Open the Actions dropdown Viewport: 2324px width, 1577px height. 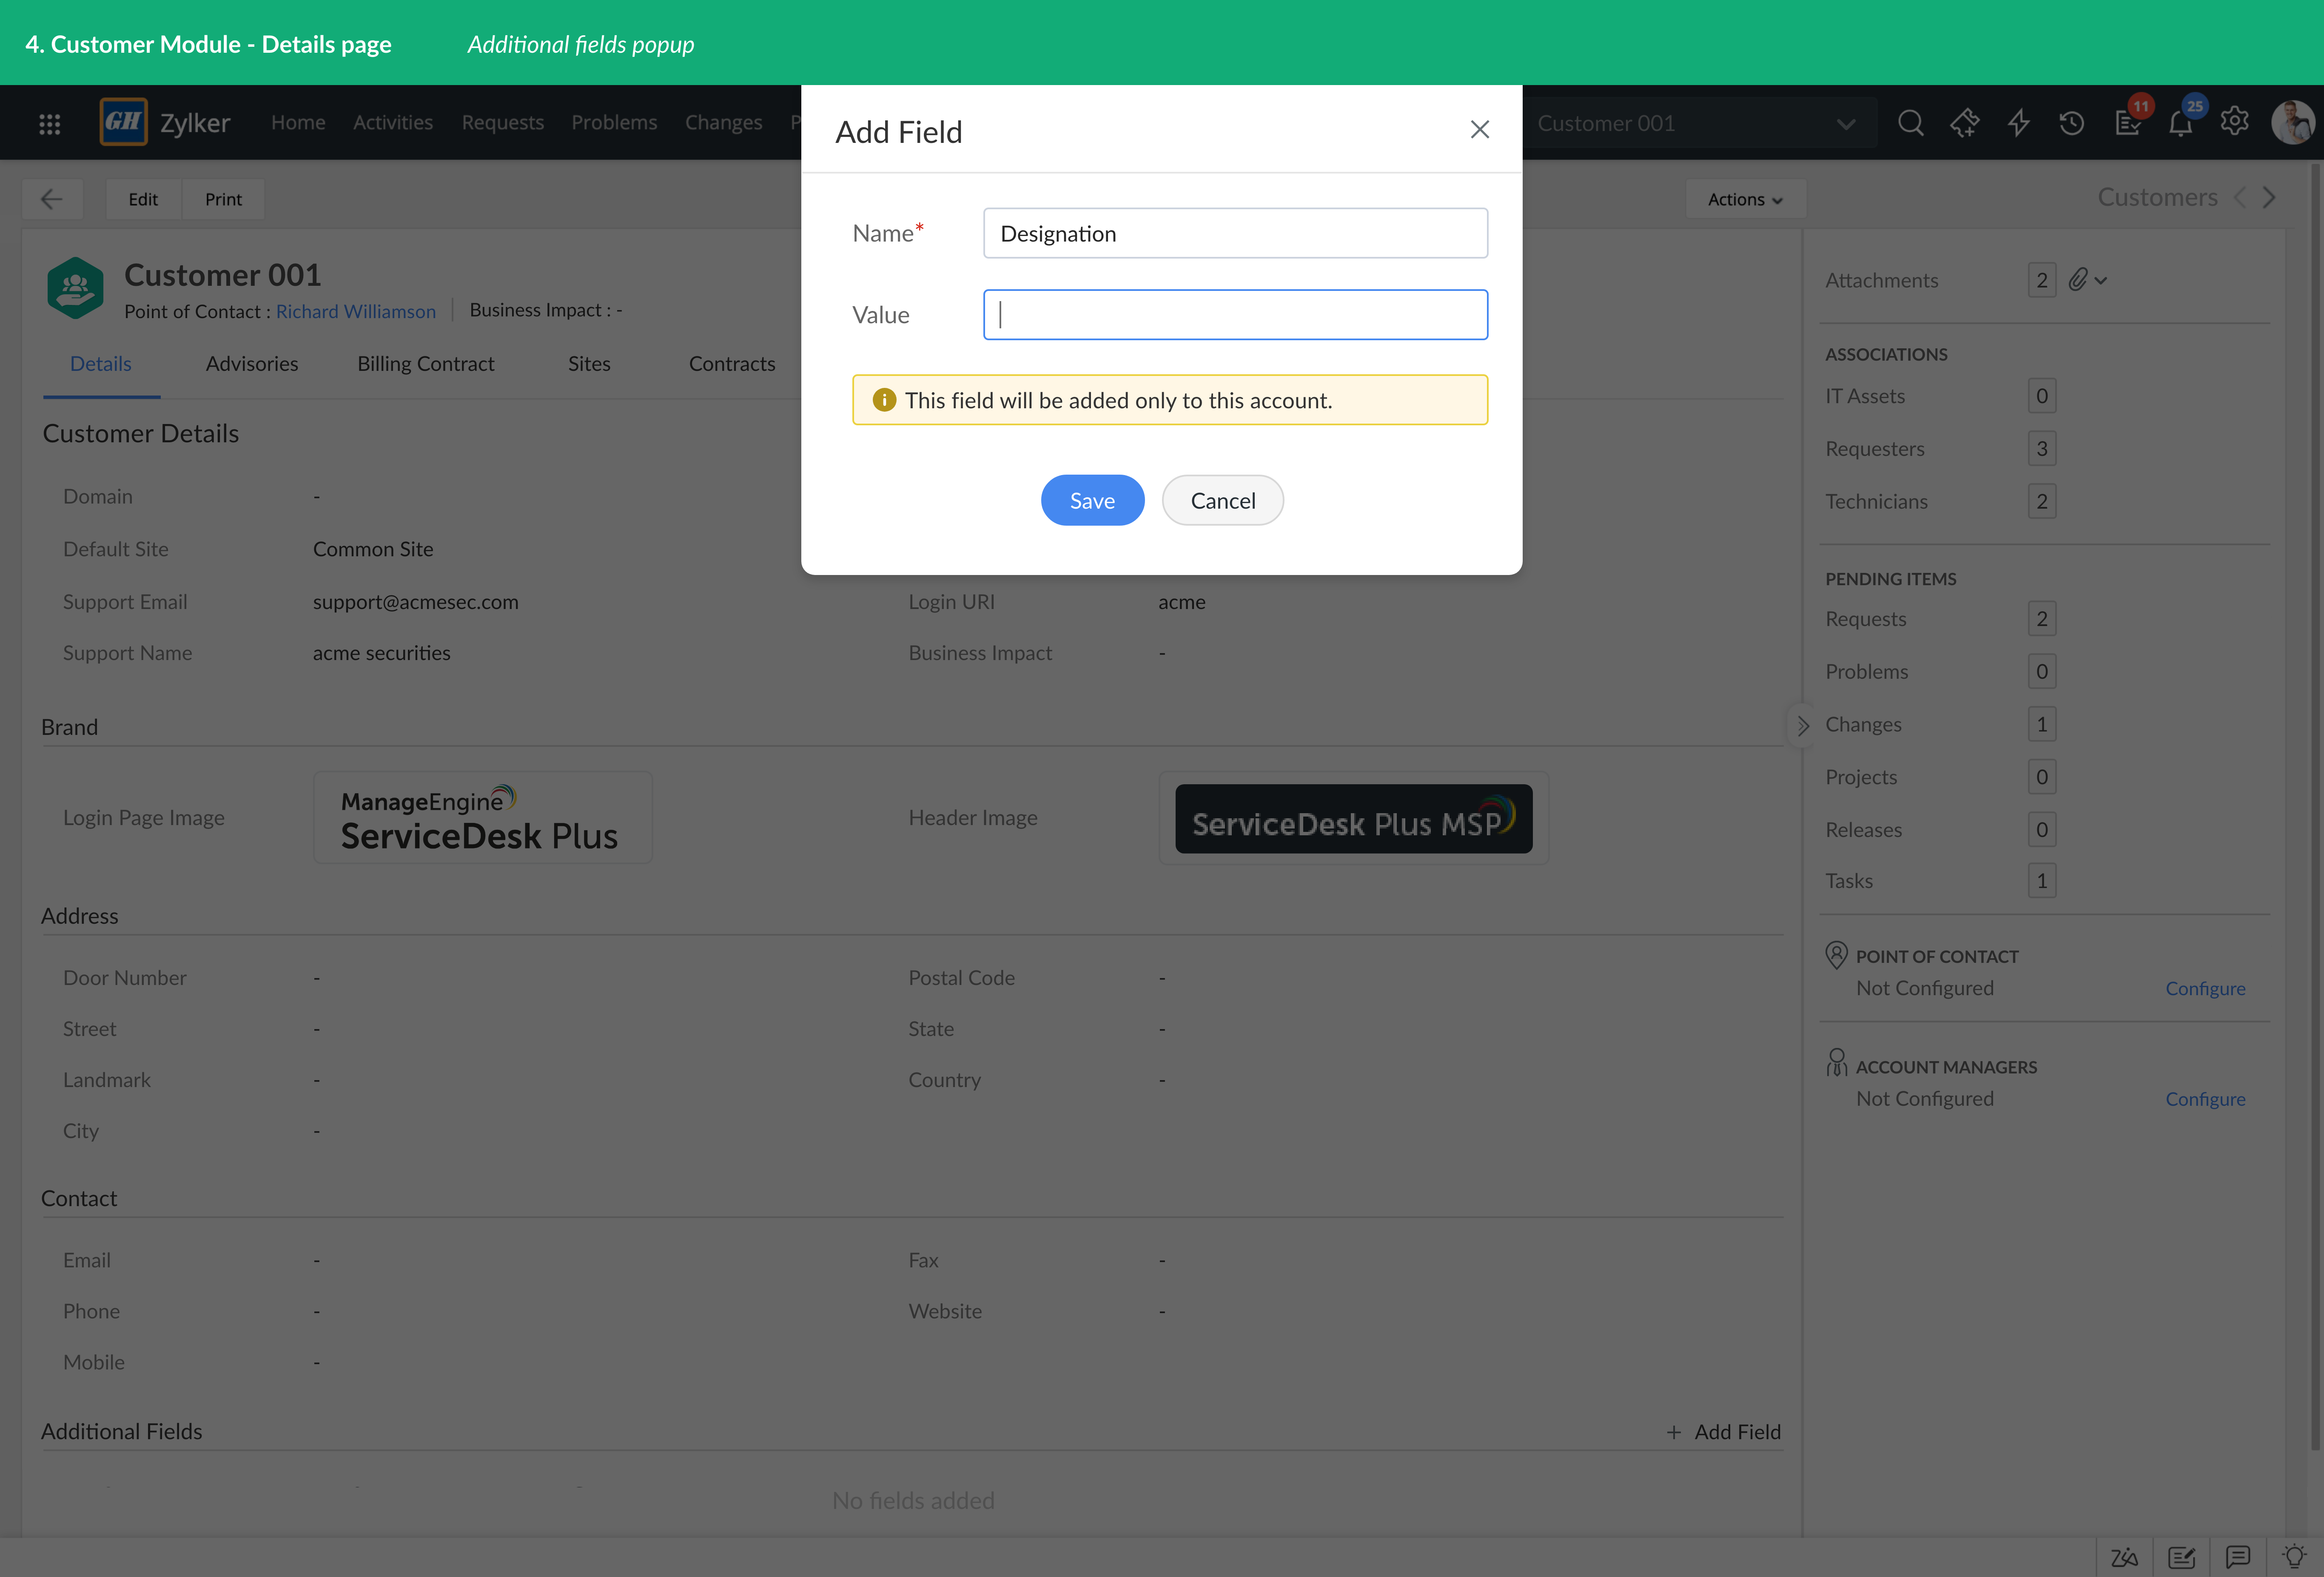coord(1745,199)
